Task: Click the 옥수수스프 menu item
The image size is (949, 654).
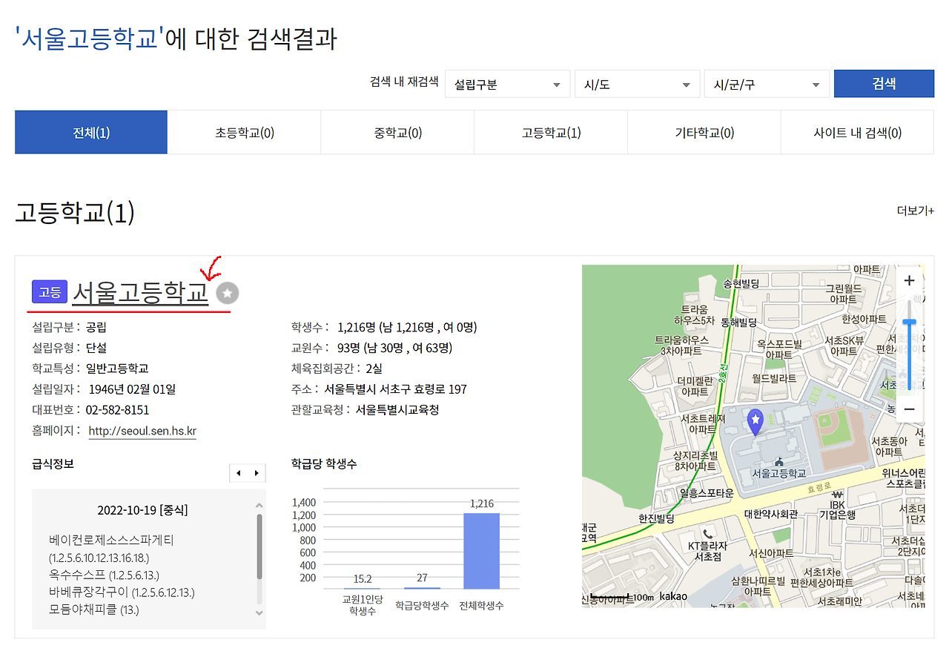Action: pyautogui.click(x=77, y=575)
